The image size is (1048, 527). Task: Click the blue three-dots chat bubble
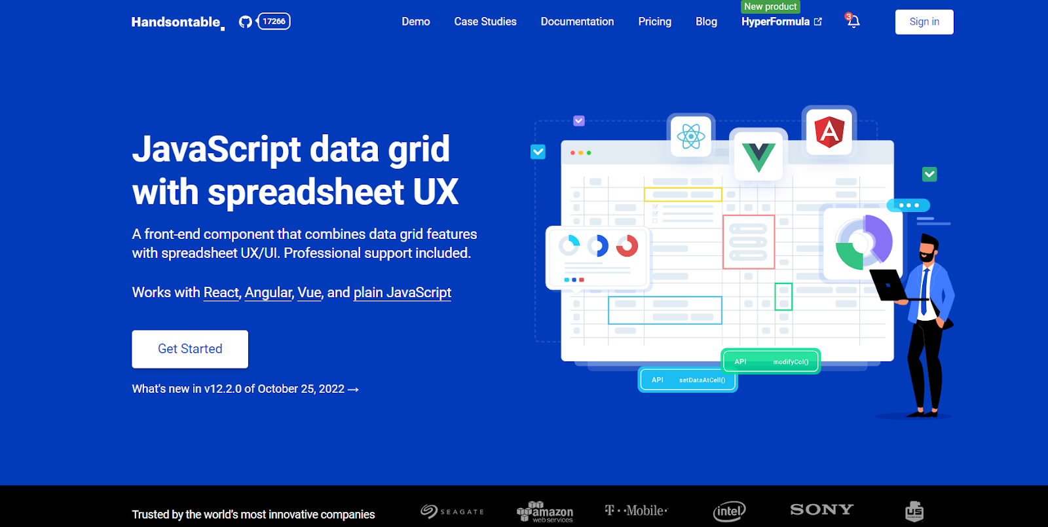tap(908, 206)
